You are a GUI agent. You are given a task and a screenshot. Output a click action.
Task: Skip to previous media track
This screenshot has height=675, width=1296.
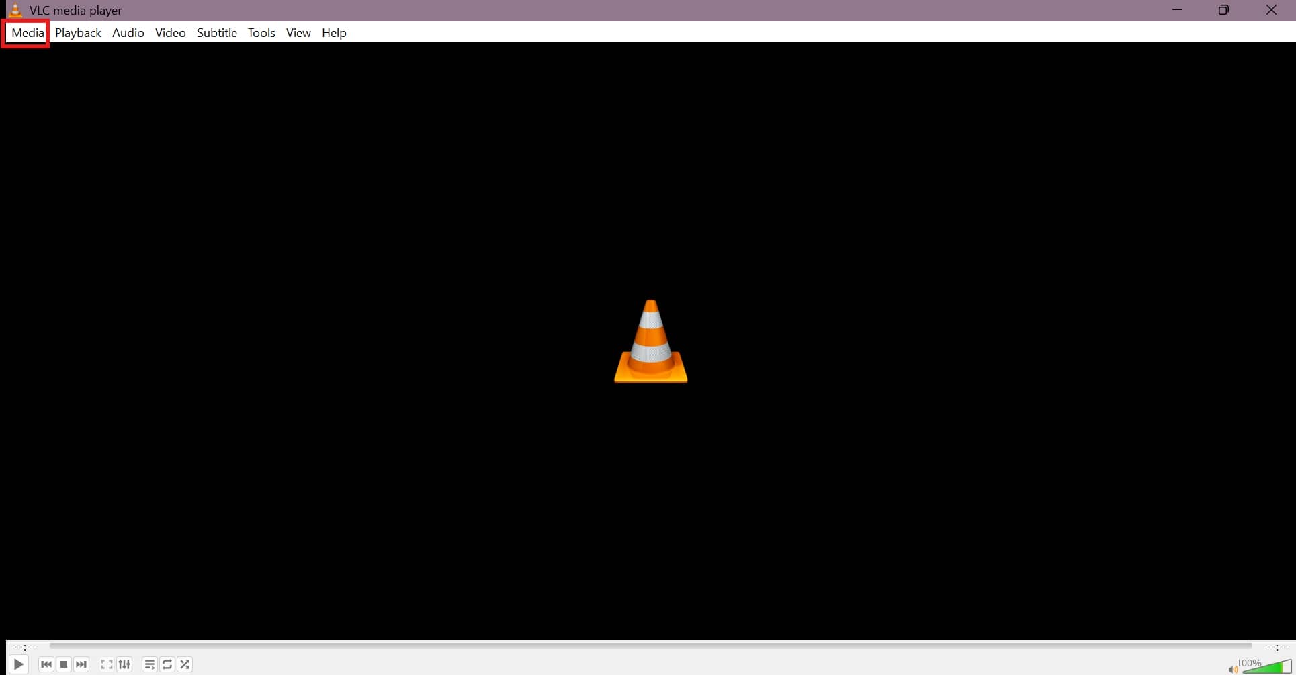click(46, 664)
